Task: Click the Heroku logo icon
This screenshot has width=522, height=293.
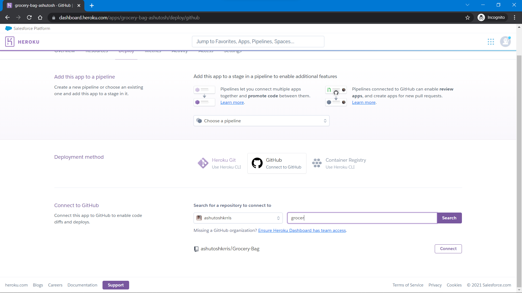Action: point(10,42)
